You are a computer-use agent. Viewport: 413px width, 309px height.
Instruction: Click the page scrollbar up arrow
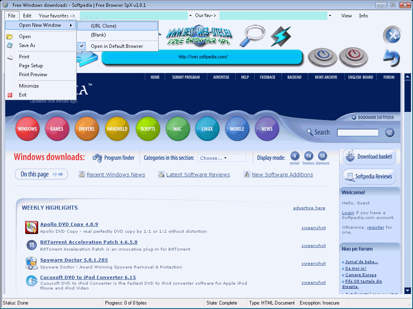(407, 77)
